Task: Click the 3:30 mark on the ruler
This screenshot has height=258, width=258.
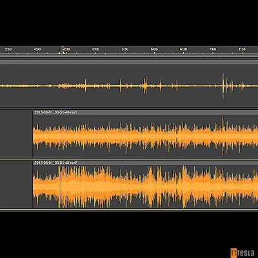Action: pos(8,49)
